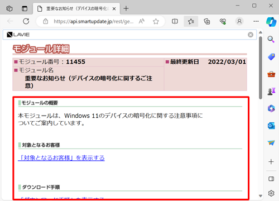Viewport: 279px width, 201px height.
Task: Go back with the back arrow
Action: tap(10, 21)
